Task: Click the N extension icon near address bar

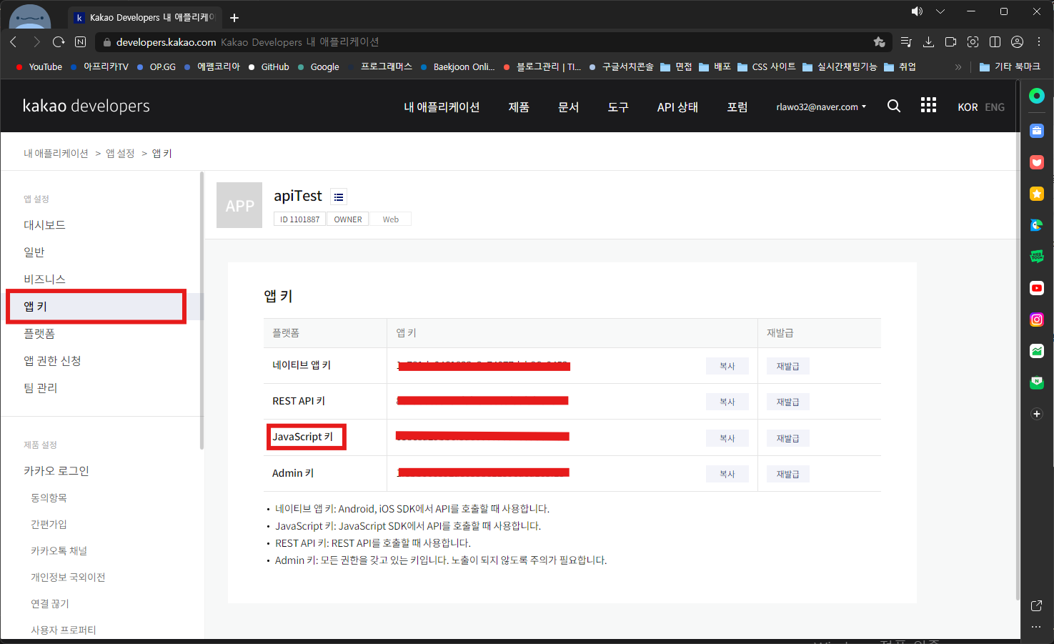Action: pyautogui.click(x=81, y=42)
